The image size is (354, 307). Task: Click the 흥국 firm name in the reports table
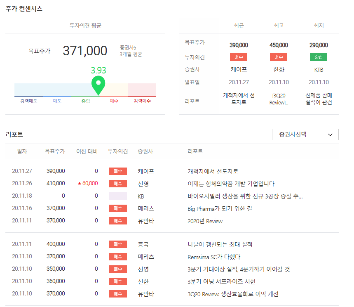tap(143, 244)
